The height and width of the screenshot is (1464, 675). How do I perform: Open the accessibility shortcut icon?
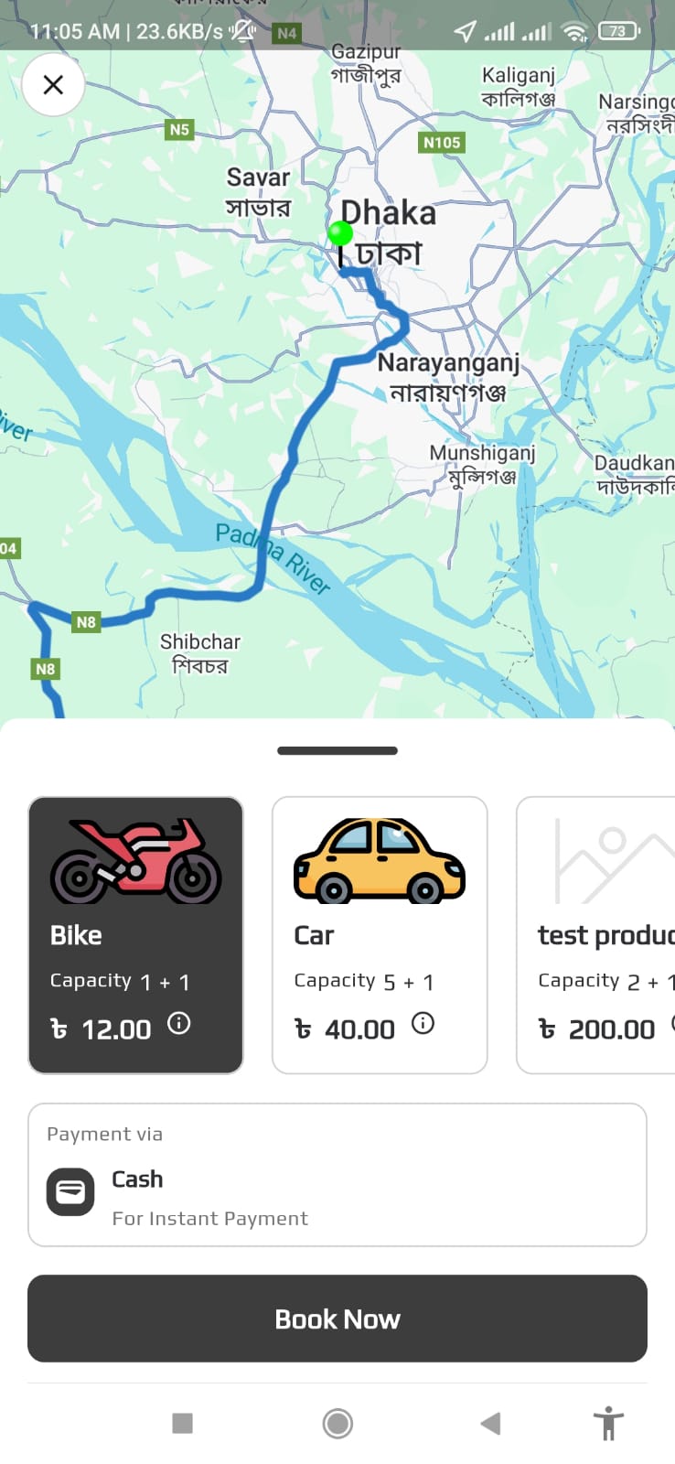(x=608, y=1424)
